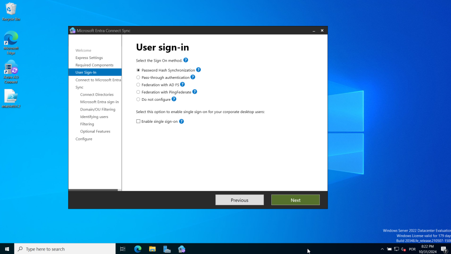This screenshot has width=451, height=254.
Task: Click the network status tray icon
Action: (x=397, y=249)
